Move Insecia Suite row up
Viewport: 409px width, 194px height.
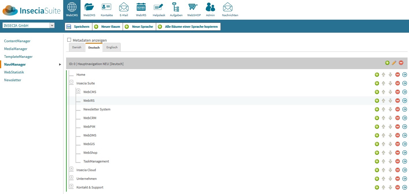click(x=384, y=83)
